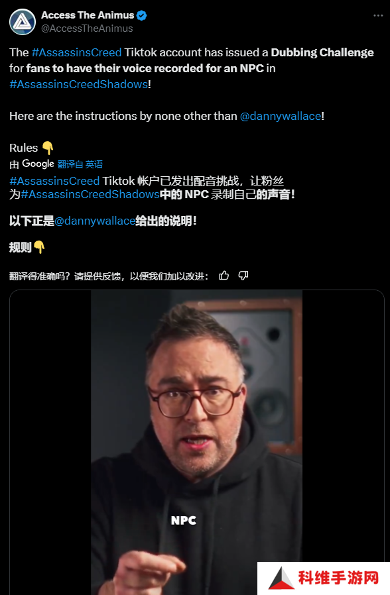This screenshot has height=595, width=390.
Task: Click the pointing-down emoji after 规则
Action: click(39, 247)
